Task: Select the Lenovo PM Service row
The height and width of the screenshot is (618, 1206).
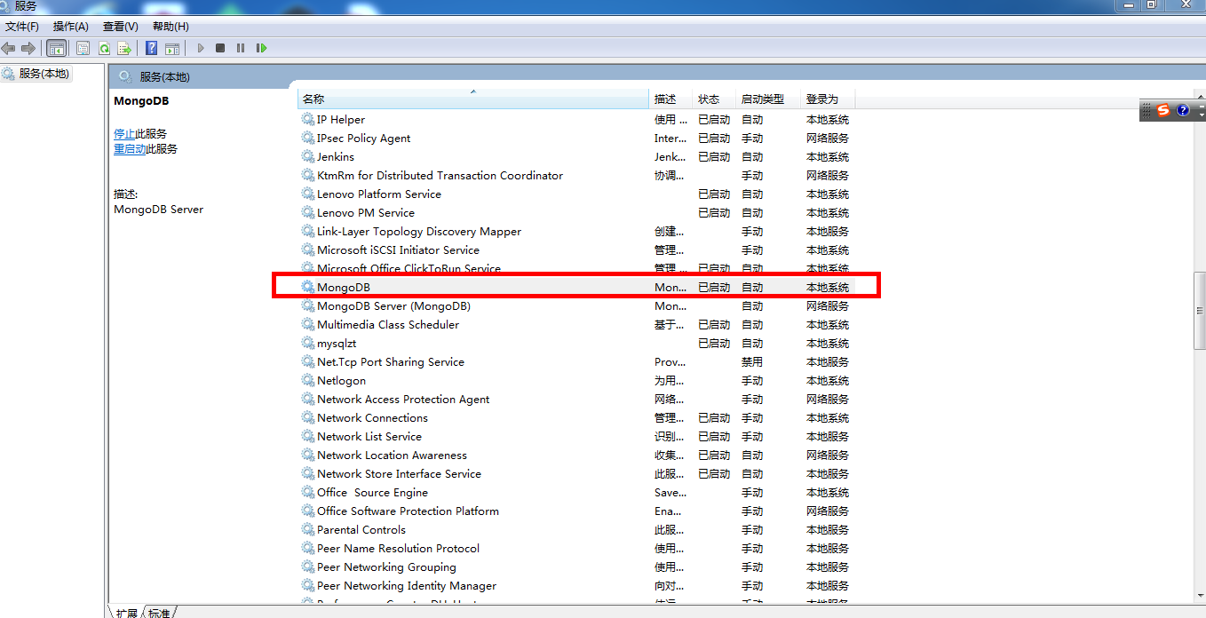Action: pyautogui.click(x=575, y=212)
